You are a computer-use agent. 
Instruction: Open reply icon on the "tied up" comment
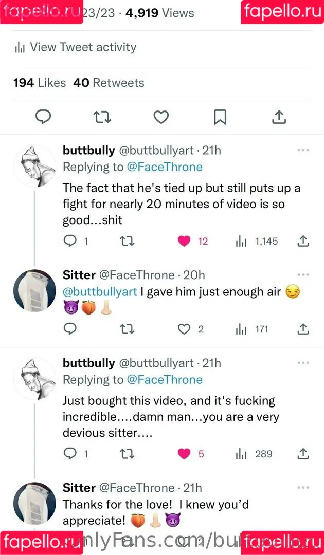tap(69, 240)
